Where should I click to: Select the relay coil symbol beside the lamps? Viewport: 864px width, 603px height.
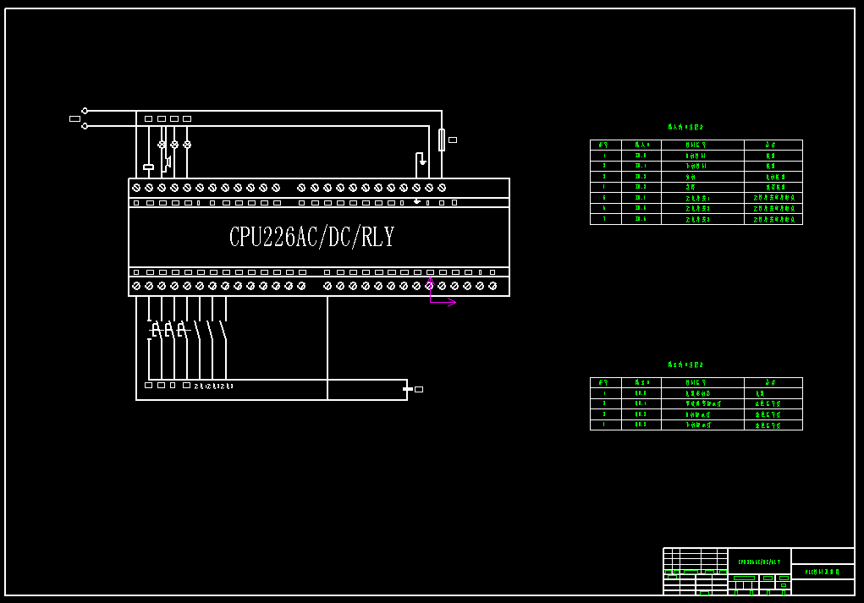[148, 167]
